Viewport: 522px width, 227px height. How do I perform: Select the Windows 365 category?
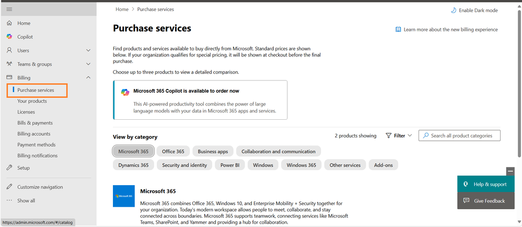point(301,165)
